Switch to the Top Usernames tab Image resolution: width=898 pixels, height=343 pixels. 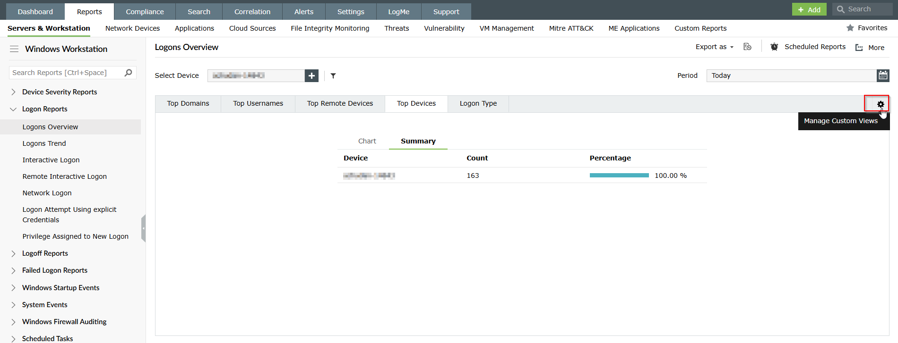tap(258, 103)
